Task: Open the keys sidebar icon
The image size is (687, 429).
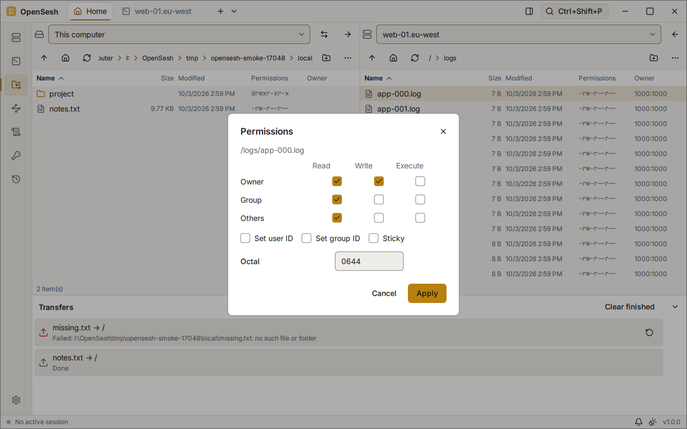Action: [16, 156]
